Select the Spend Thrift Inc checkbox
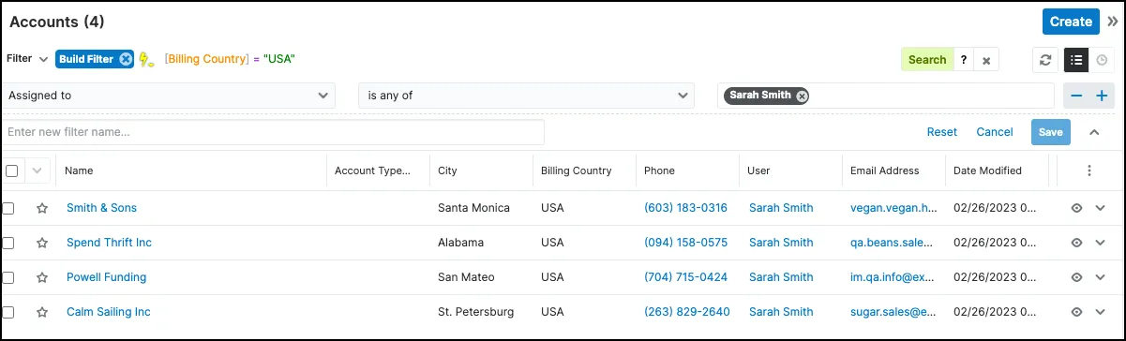Image resolution: width=1126 pixels, height=341 pixels. pyautogui.click(x=8, y=243)
